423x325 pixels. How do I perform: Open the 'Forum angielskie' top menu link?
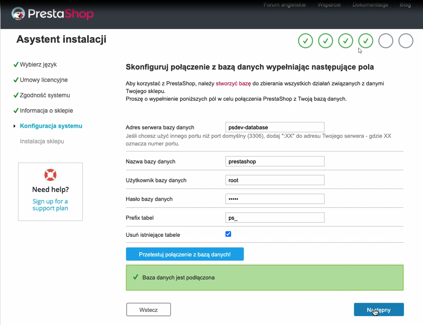point(285,5)
